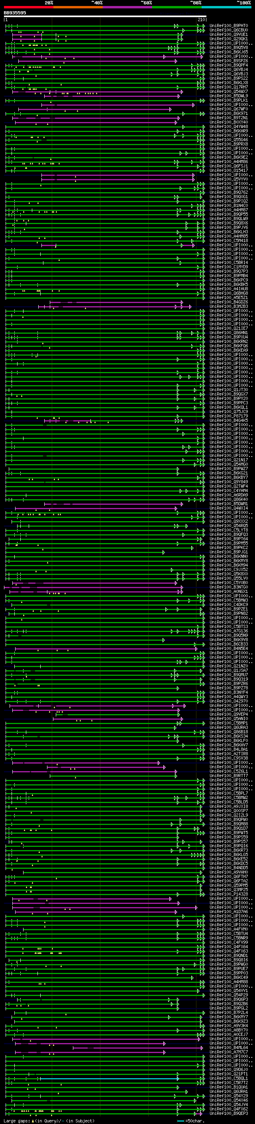Select the UniRef100_A4HM86 label
This screenshot has height=1124, width=255.
(x=229, y=161)
